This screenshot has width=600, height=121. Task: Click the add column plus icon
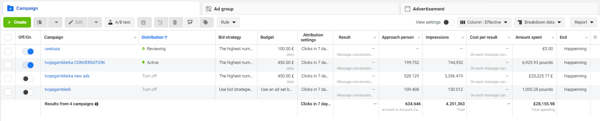pyautogui.click(x=595, y=37)
